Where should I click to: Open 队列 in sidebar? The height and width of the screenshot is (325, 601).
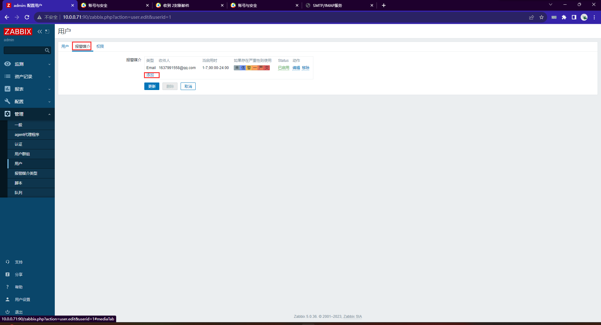(x=31, y=193)
